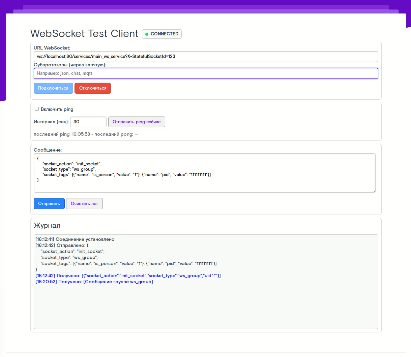Focus the URL WebSocket address field
The image size is (411, 357).
[206, 57]
